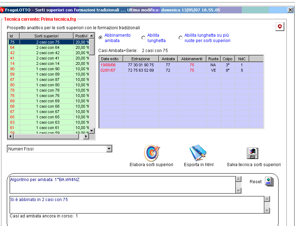Click the Salva tecnica sorti superiori disk icon
This screenshot has height=226, width=295.
(253, 153)
